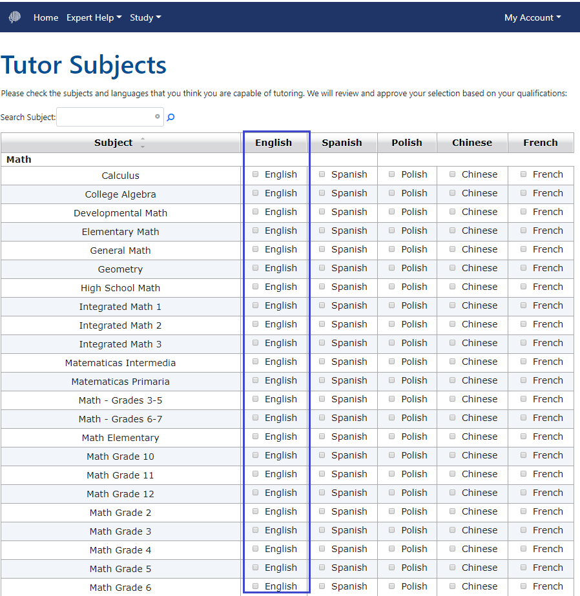This screenshot has height=596, width=580.
Task: Open the Expert Help dropdown
Action: 94,17
